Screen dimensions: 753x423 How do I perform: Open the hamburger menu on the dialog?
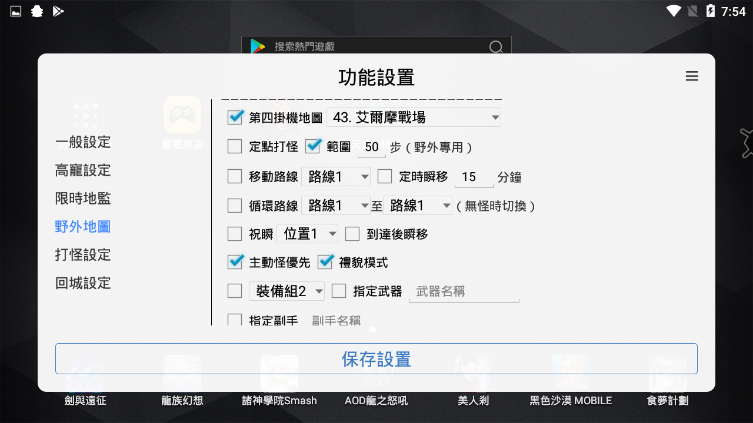692,76
